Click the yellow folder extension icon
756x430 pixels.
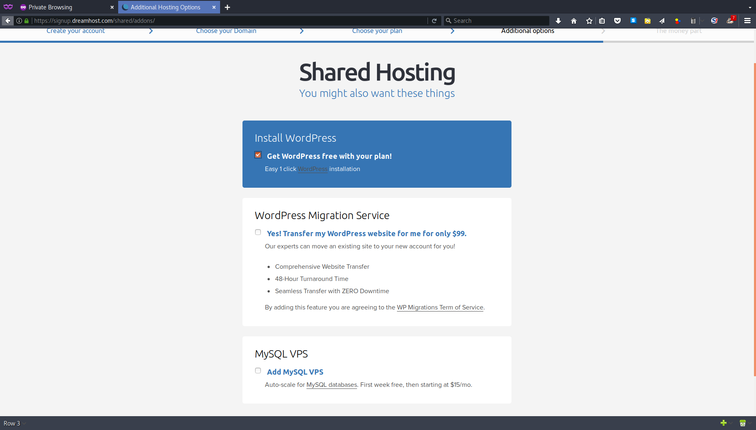648,21
